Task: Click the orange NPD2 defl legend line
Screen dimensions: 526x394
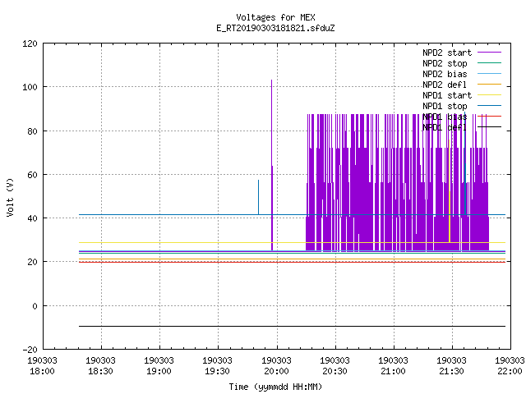Action: pyautogui.click(x=489, y=84)
